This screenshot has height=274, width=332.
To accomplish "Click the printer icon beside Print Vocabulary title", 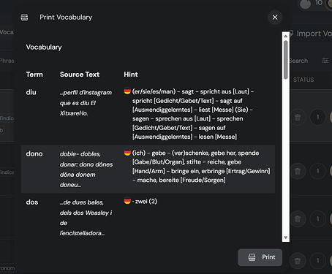I will 24,18.
